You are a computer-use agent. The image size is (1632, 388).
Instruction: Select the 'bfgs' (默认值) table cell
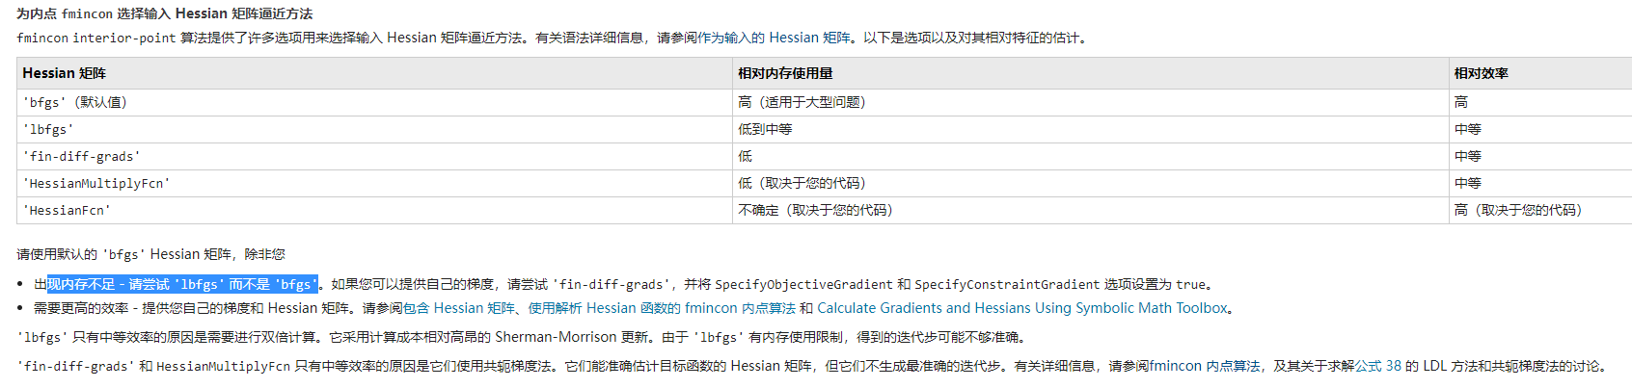(x=75, y=102)
